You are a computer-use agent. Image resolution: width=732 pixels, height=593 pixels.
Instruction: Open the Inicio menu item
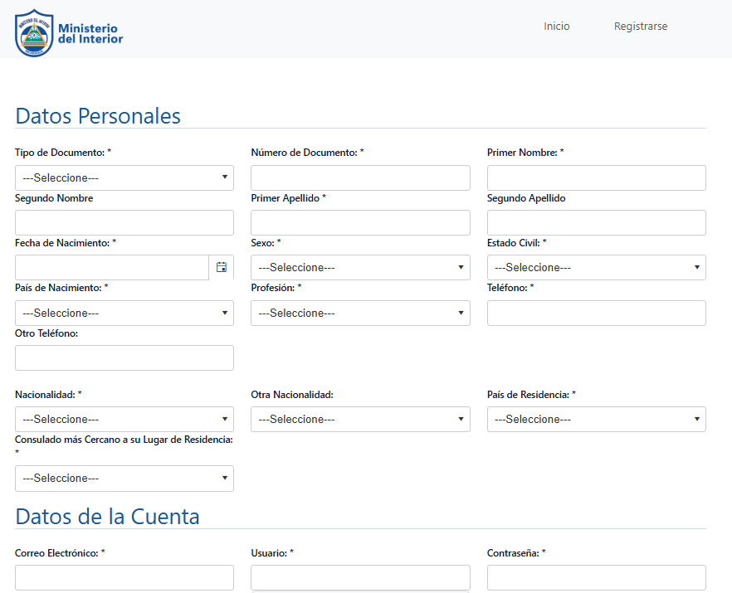[556, 27]
